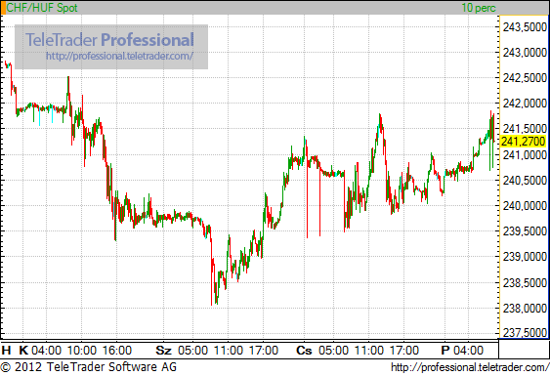Click the 238,0000 price axis label

pos(525,308)
